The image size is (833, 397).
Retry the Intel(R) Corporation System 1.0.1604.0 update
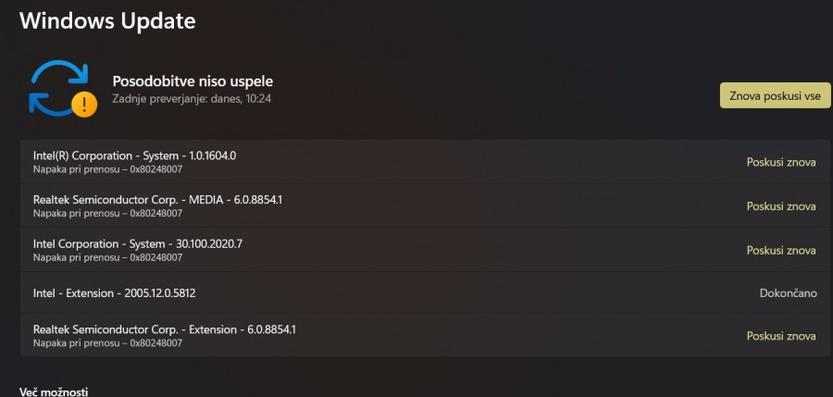(x=780, y=162)
